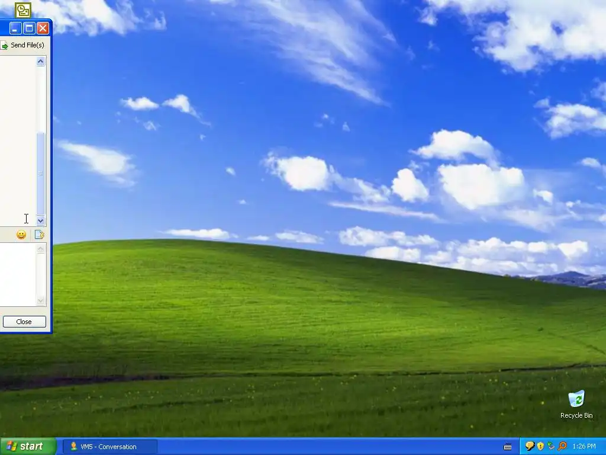The height and width of the screenshot is (455, 606).
Task: Click inside the message input box
Action: coord(18,274)
